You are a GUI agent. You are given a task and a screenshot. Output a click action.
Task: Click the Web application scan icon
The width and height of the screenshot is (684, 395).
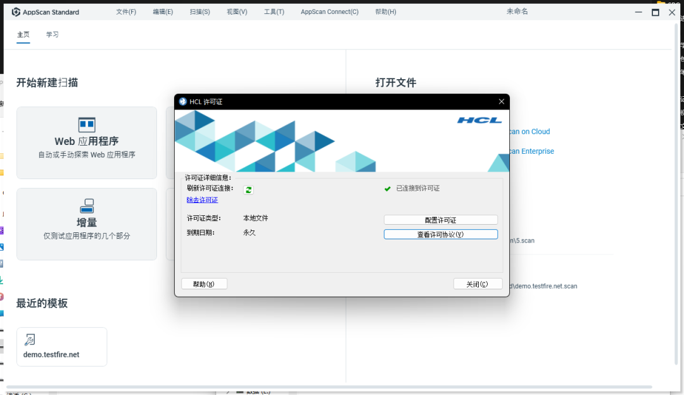(x=87, y=125)
